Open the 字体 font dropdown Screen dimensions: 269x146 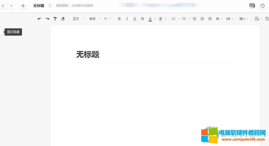click(95, 19)
